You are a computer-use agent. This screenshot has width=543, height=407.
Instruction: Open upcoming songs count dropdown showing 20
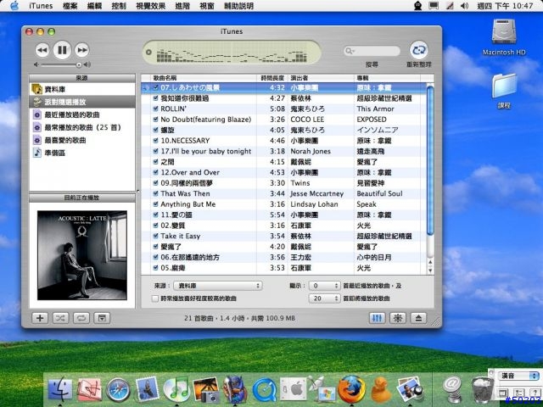[324, 298]
